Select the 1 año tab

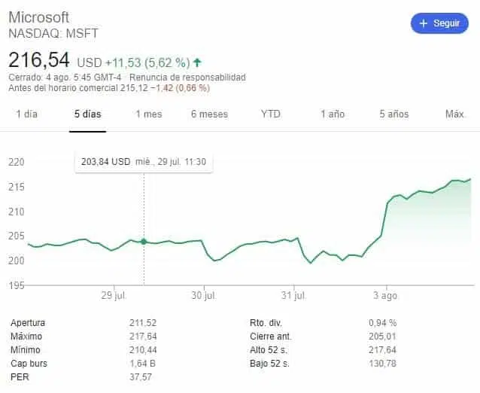[333, 114]
